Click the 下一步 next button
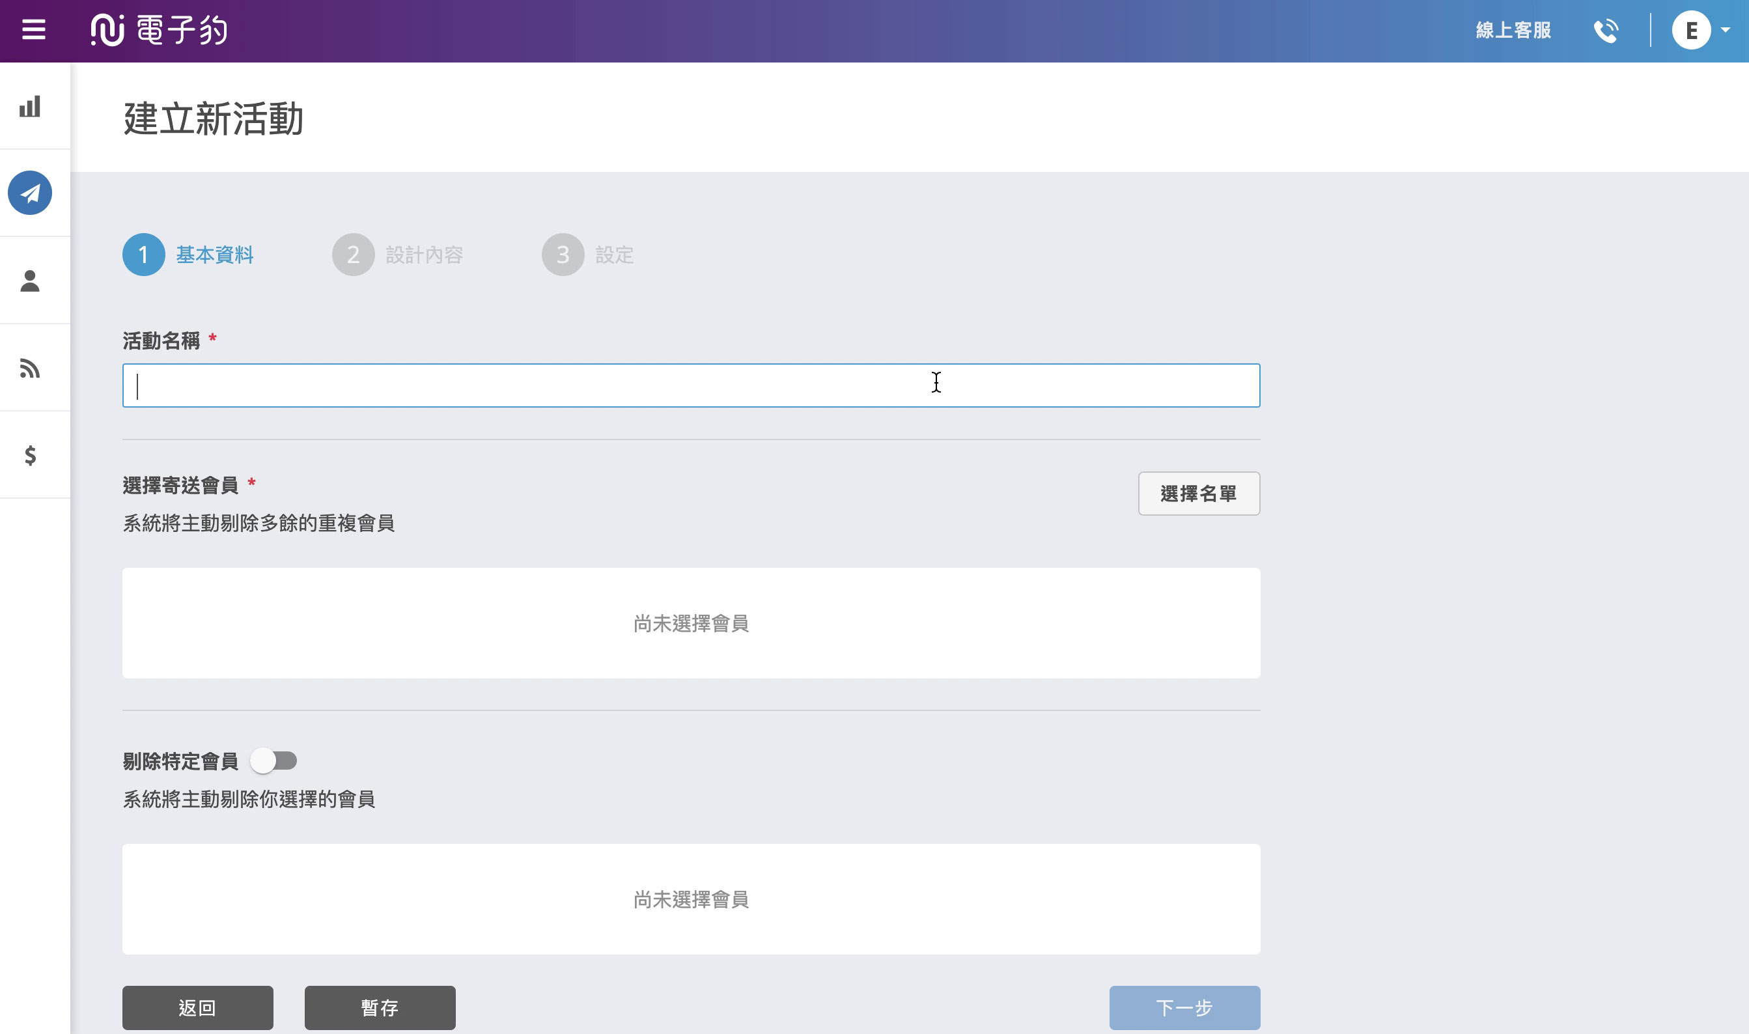The image size is (1749, 1034). click(x=1184, y=1007)
